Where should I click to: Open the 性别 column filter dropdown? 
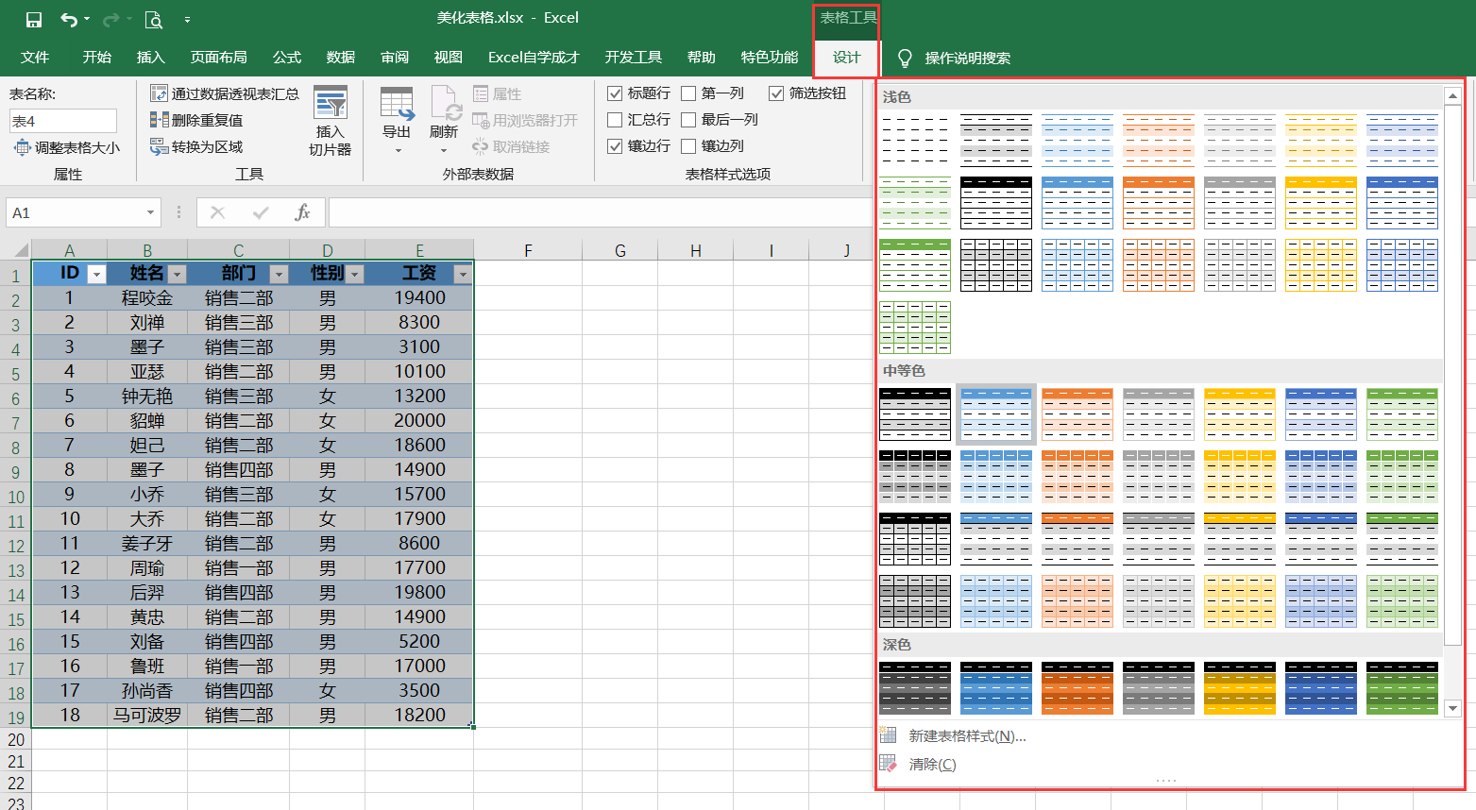coord(354,274)
